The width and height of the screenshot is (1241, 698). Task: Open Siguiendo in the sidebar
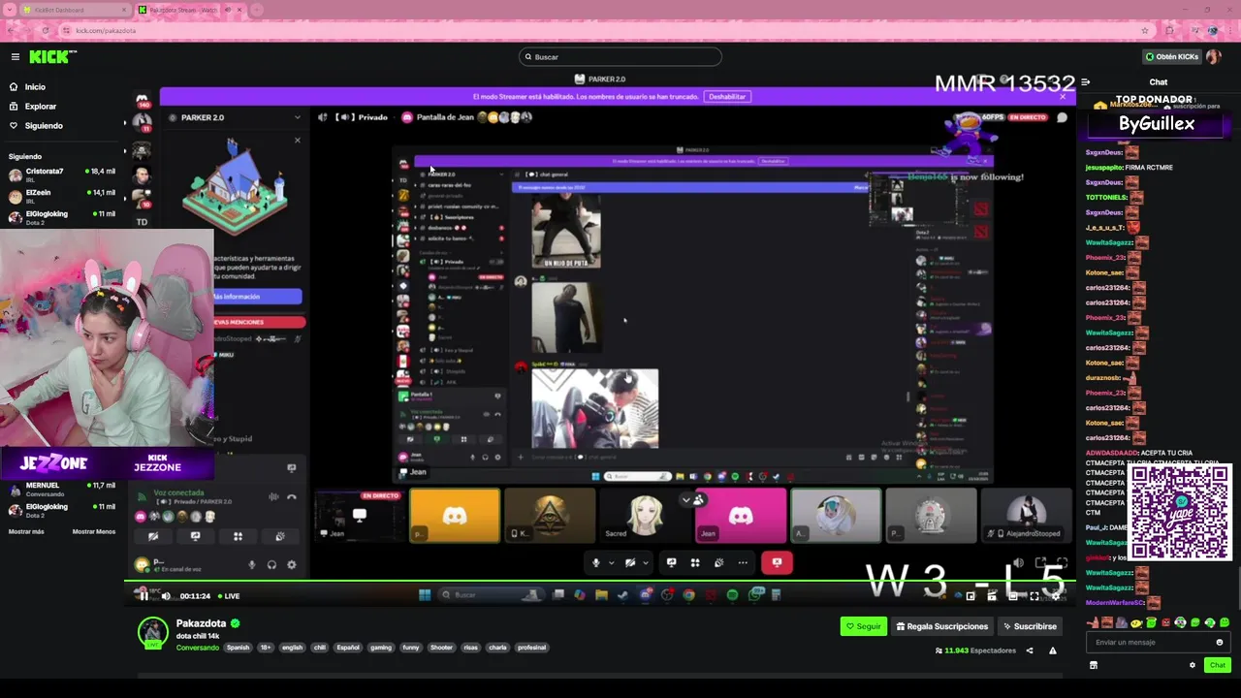tap(44, 126)
